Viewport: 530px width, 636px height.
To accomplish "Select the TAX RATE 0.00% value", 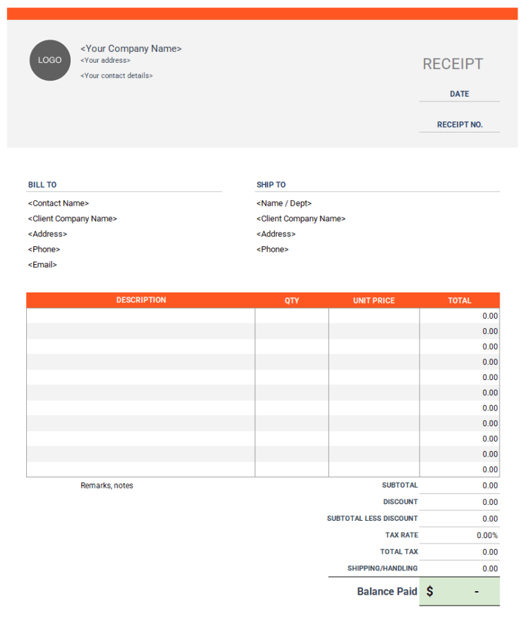I will pyautogui.click(x=487, y=535).
